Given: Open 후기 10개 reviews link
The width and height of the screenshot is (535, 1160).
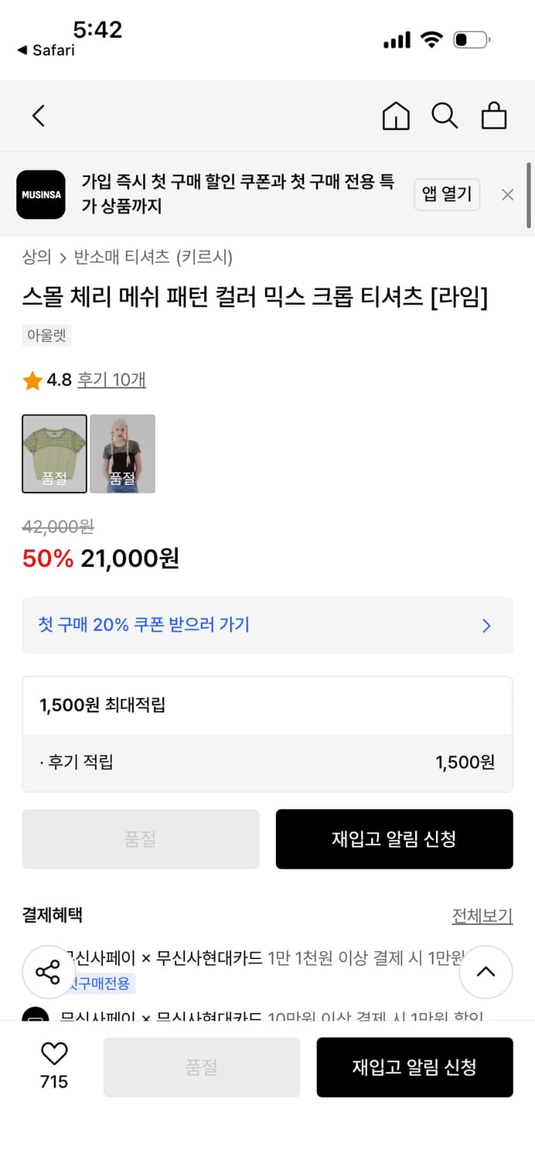Looking at the screenshot, I should pyautogui.click(x=111, y=379).
